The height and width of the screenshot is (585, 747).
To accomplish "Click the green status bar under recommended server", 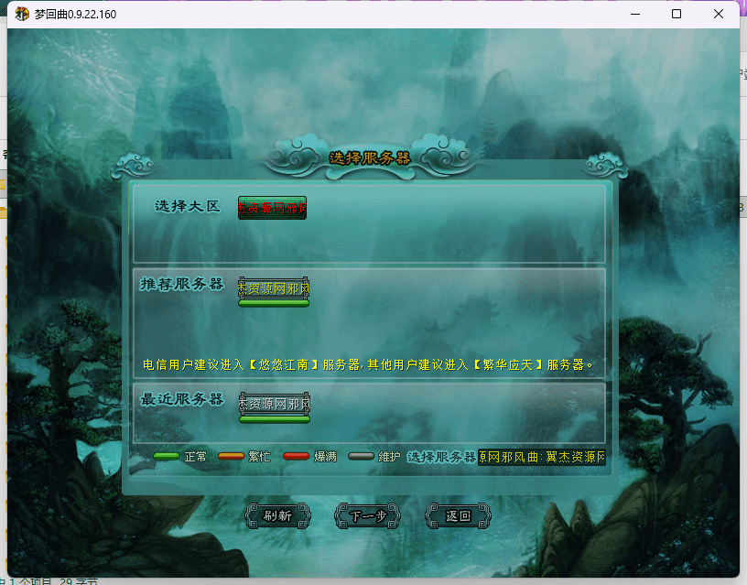I will pyautogui.click(x=274, y=303).
